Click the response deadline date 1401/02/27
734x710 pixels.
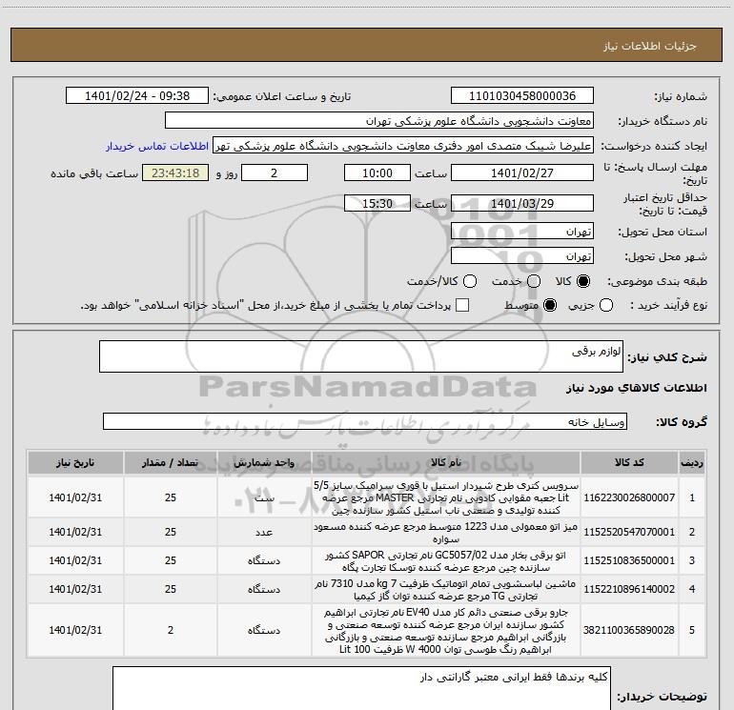point(522,172)
